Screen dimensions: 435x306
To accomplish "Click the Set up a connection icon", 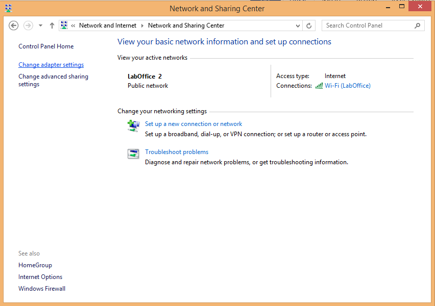I will coord(133,125).
